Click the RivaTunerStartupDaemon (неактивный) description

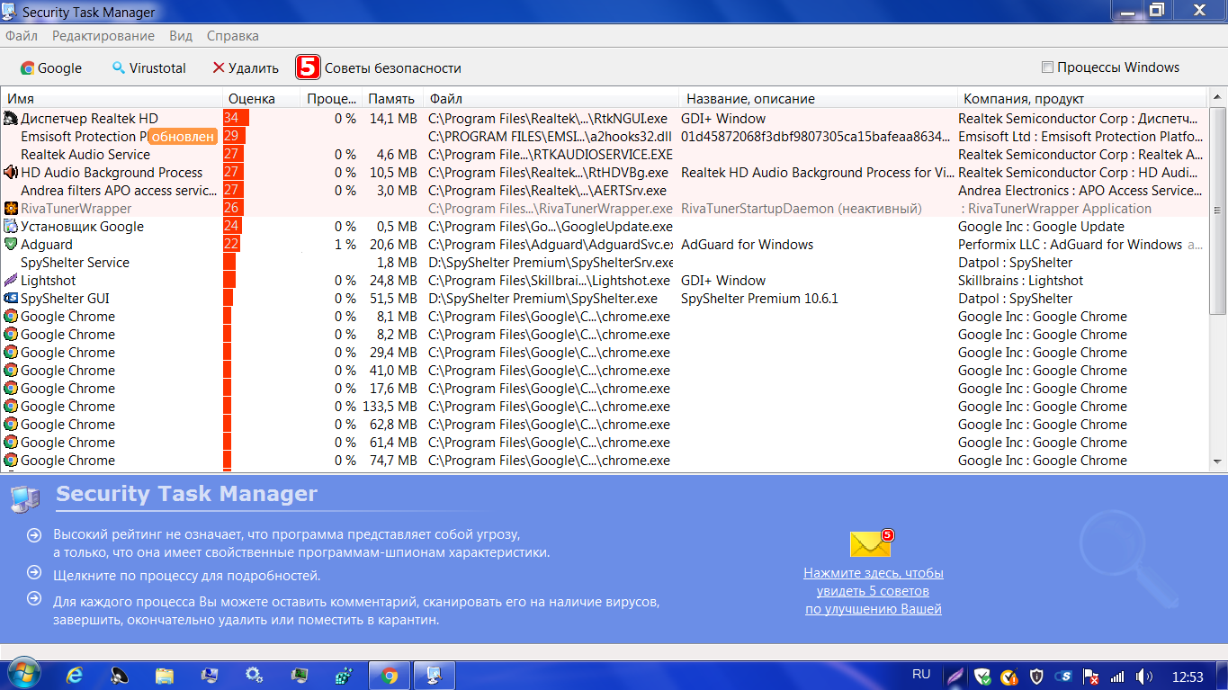coord(802,209)
